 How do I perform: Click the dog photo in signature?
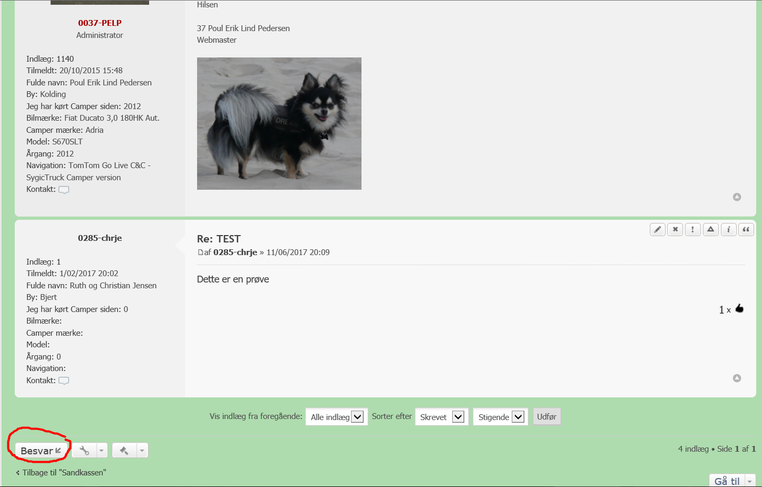pyautogui.click(x=279, y=123)
